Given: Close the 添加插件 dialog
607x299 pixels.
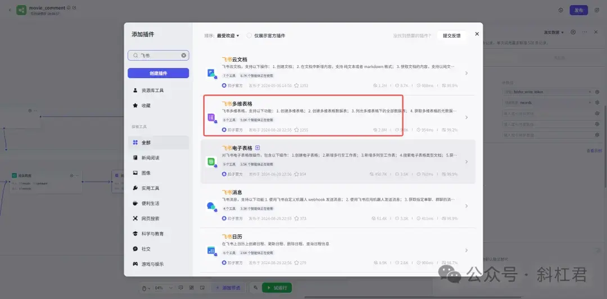Looking at the screenshot, I should 477,34.
